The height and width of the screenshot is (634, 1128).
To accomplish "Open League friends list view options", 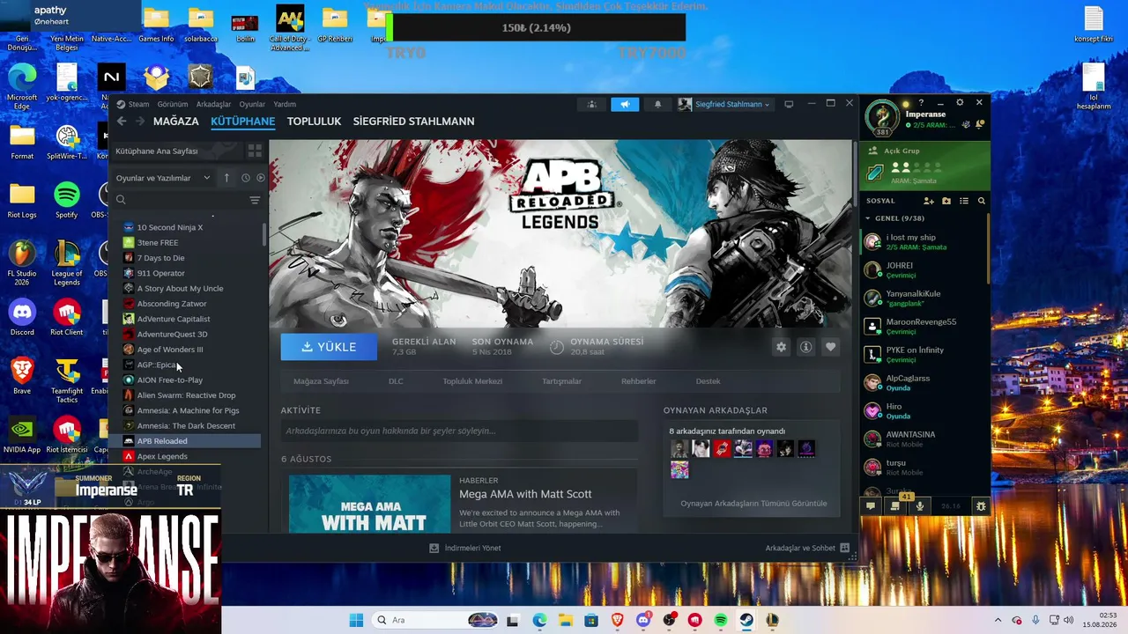I will click(964, 201).
